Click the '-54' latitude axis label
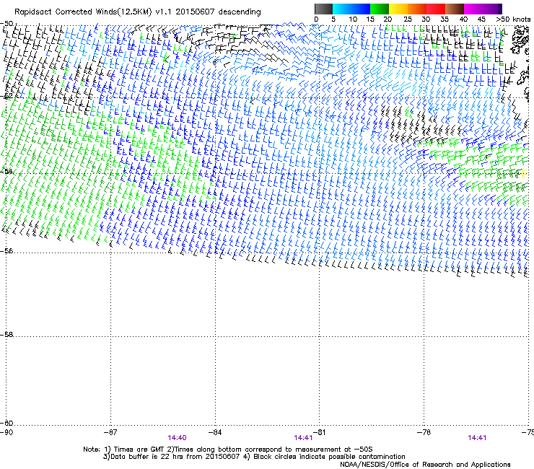534x469 pixels. point(6,171)
